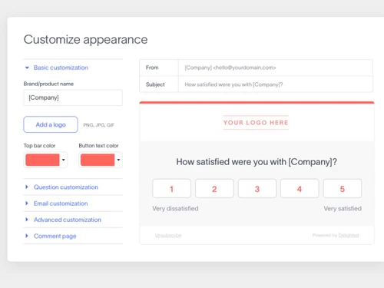This screenshot has height=288, width=384.
Task: Open the Top bar color dropdown arrow
Action: pyautogui.click(x=64, y=160)
